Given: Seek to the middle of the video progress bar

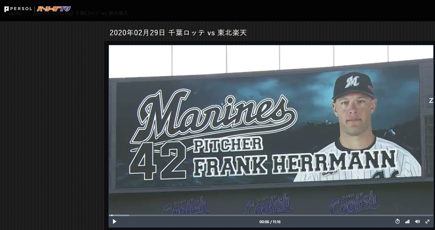Looking at the screenshot, I should (271, 215).
